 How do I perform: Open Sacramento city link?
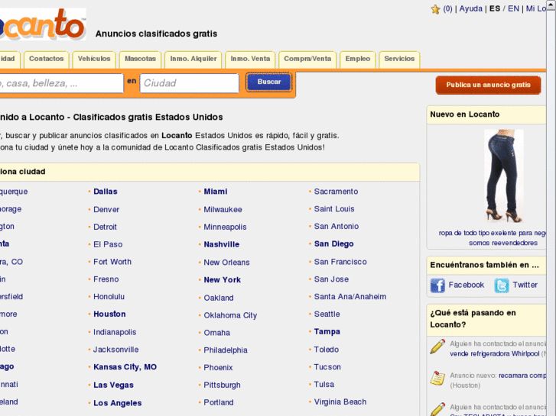[x=337, y=192]
